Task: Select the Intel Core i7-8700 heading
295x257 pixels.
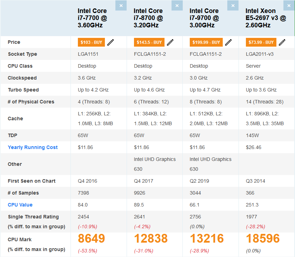Action: [x=148, y=18]
